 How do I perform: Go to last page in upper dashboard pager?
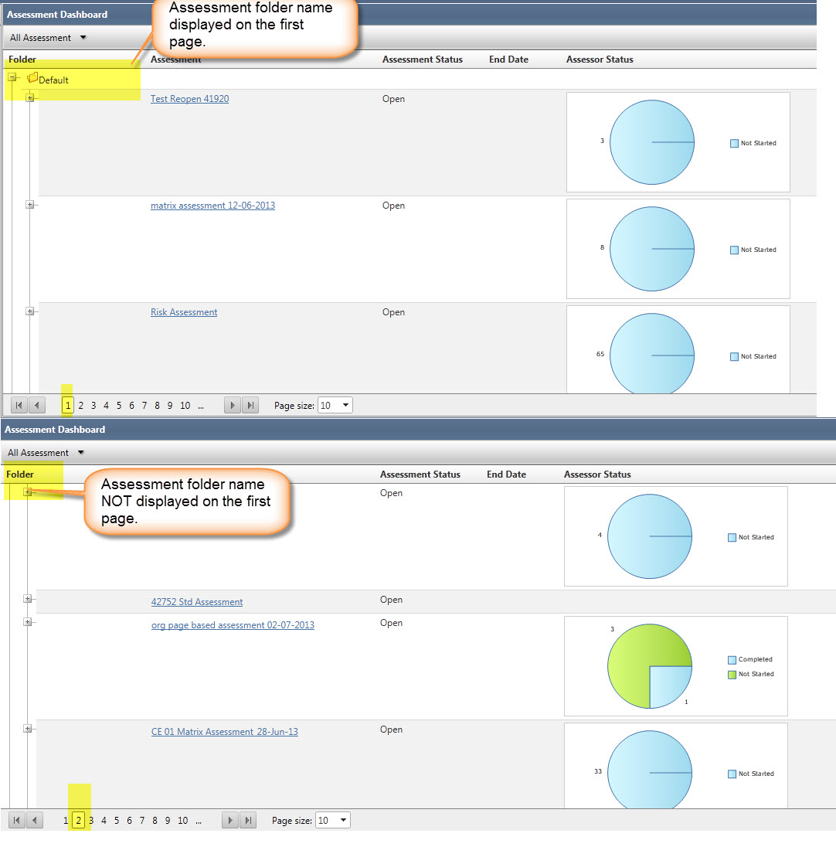click(250, 405)
